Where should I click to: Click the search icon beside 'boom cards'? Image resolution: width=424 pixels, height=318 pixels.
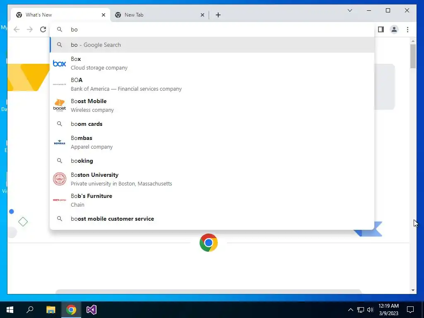click(60, 124)
